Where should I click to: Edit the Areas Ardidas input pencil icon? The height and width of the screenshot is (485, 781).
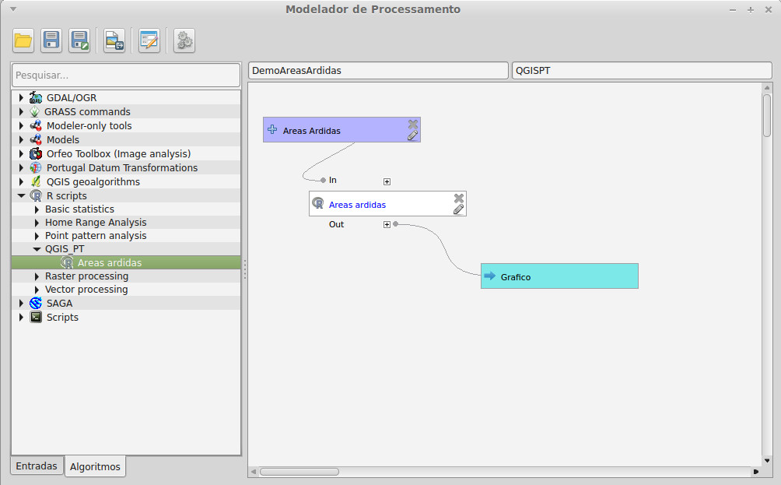click(412, 135)
